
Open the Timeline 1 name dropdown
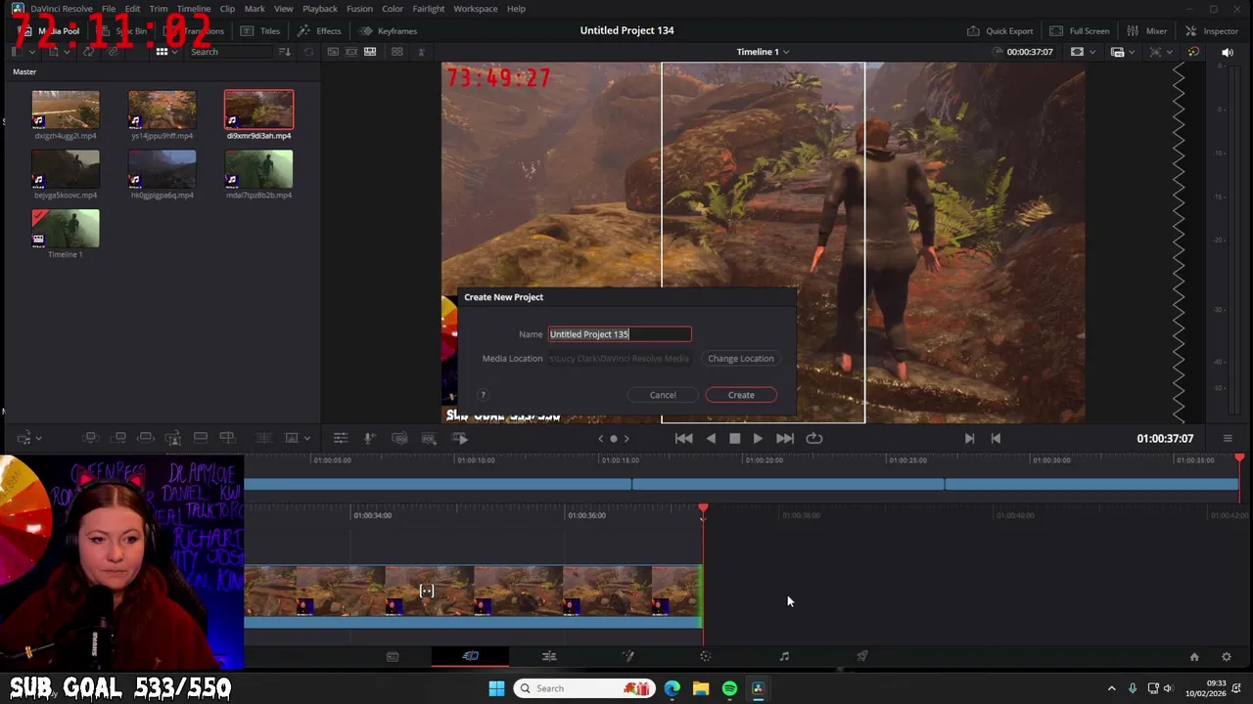763,52
